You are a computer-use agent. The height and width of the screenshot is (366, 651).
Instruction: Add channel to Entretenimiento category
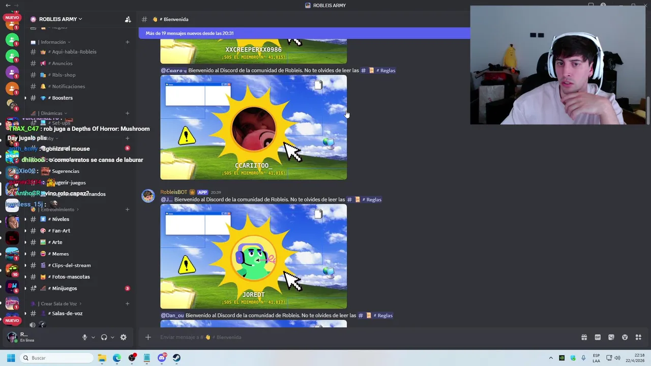127,209
